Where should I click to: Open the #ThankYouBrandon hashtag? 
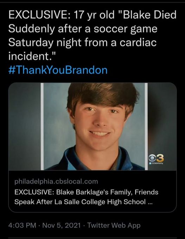[58, 70]
